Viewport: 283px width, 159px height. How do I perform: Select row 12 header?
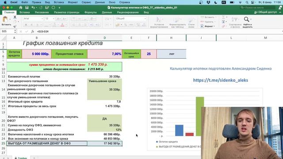point(3,76)
